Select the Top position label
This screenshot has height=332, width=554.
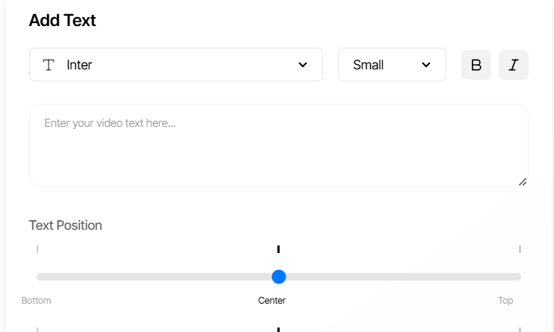click(505, 301)
